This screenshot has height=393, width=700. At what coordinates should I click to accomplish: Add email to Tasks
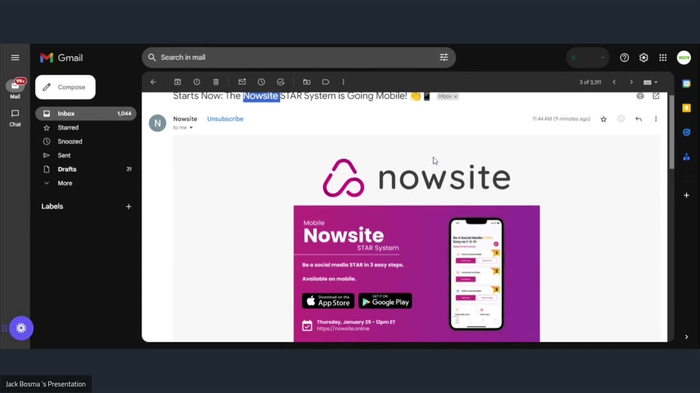pyautogui.click(x=281, y=82)
